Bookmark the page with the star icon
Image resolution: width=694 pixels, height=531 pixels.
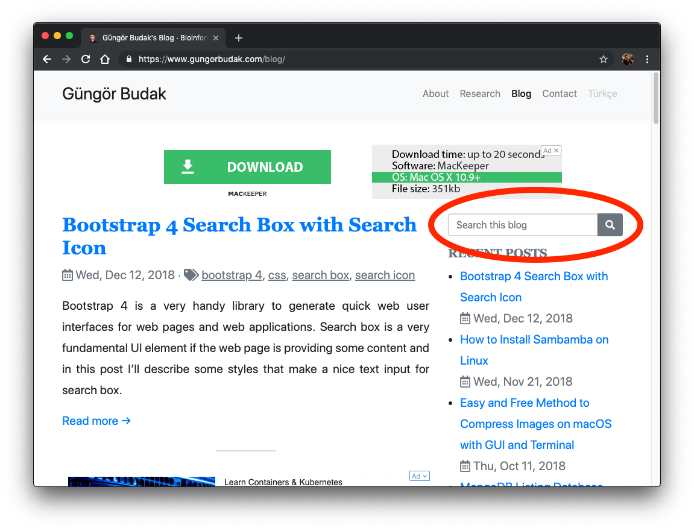pyautogui.click(x=603, y=59)
